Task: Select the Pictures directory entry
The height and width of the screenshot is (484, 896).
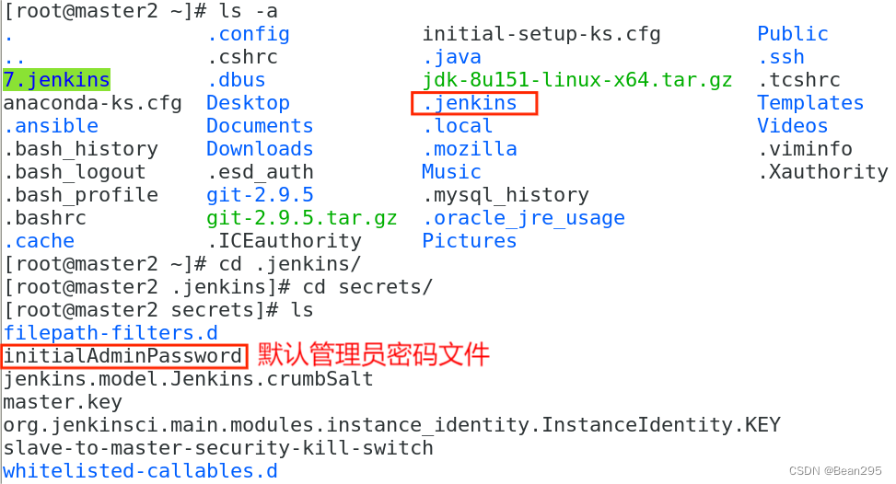Action: pyautogui.click(x=470, y=241)
